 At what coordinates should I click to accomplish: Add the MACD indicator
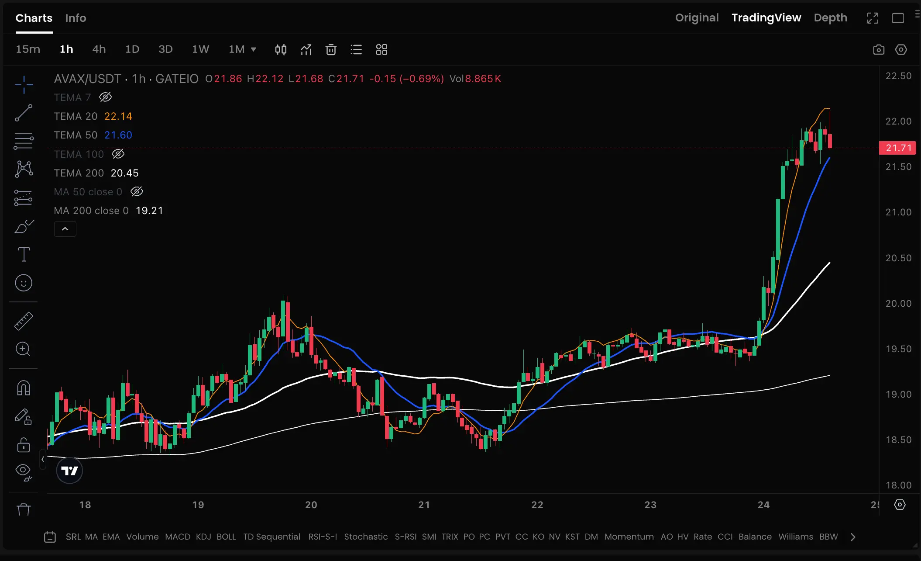click(x=178, y=537)
